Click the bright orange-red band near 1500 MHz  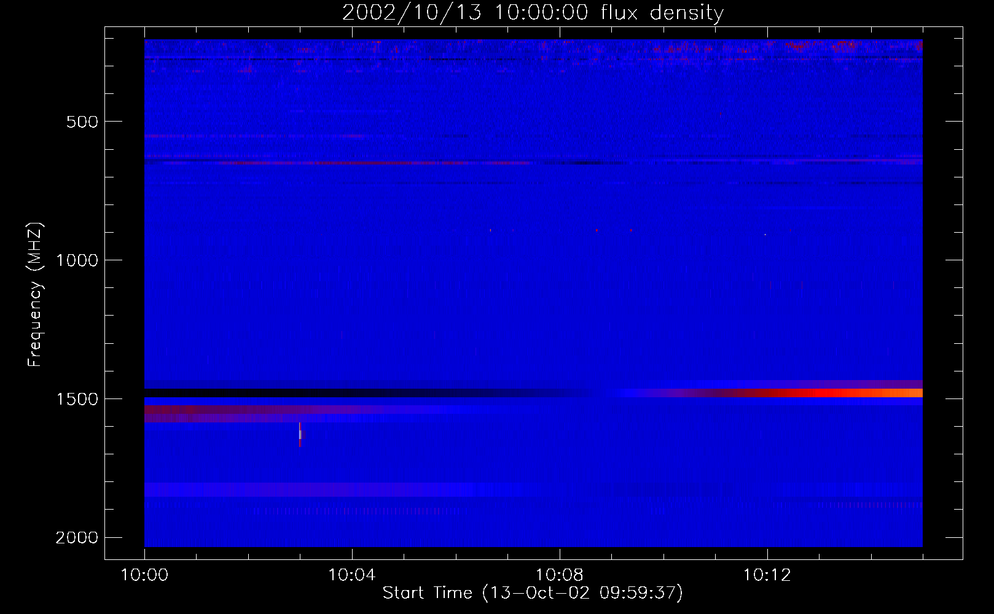click(x=823, y=393)
